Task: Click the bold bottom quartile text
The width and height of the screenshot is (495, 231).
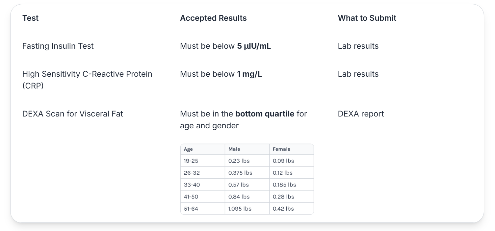Action: pyautogui.click(x=265, y=114)
